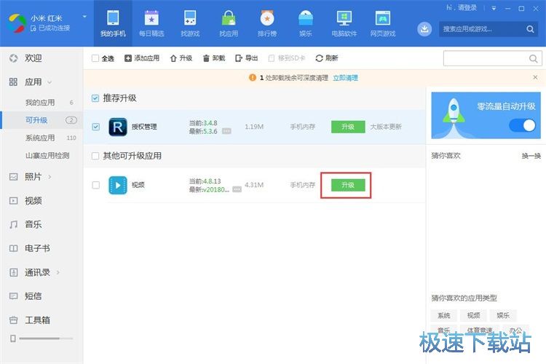
Task: Expand the 通讯录 sidebar section
Action: (x=58, y=272)
